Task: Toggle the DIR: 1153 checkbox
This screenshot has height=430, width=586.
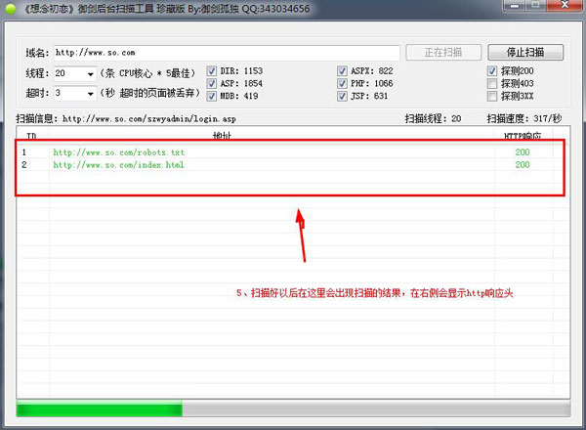Action: click(213, 71)
